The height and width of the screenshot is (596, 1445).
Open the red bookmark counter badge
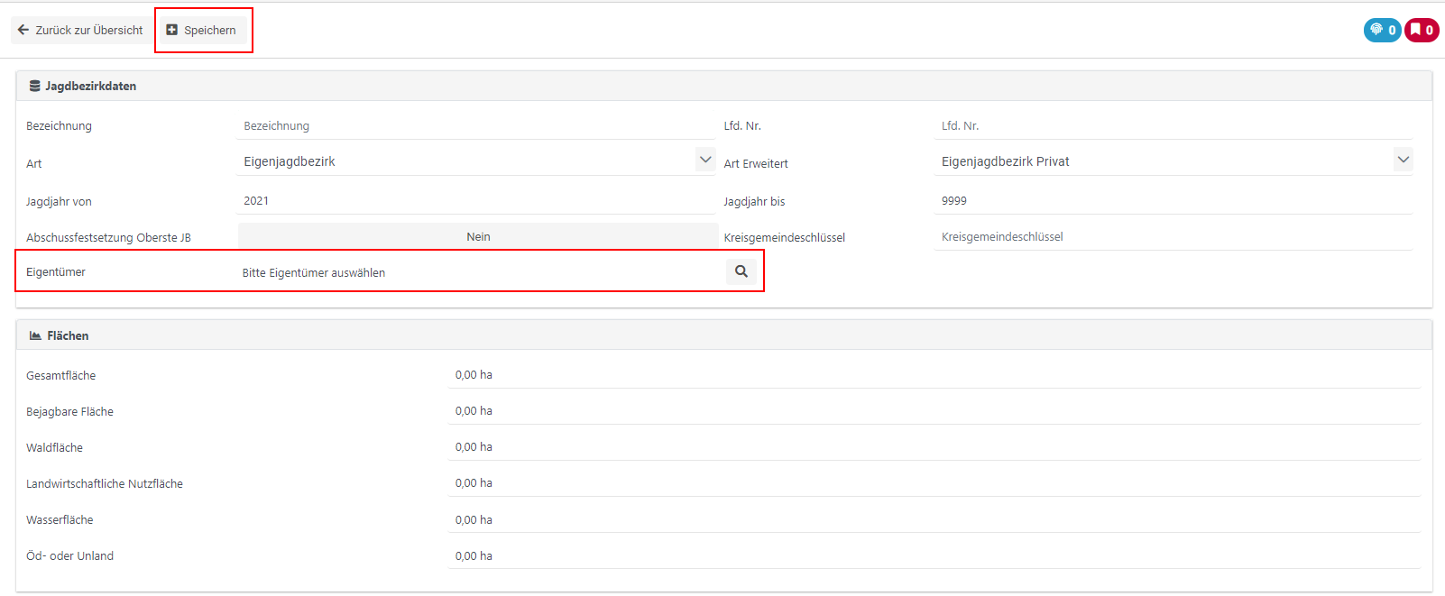(1422, 30)
